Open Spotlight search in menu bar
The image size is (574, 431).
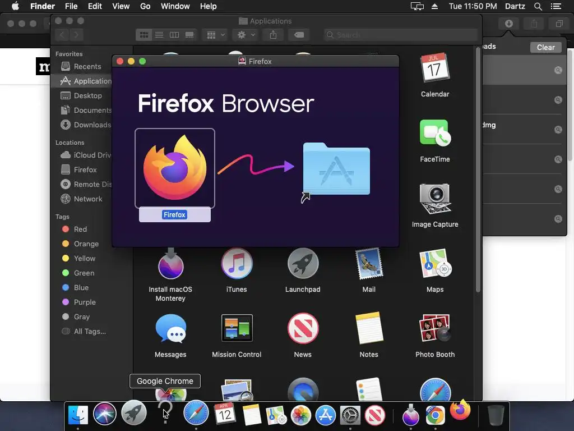click(x=538, y=6)
